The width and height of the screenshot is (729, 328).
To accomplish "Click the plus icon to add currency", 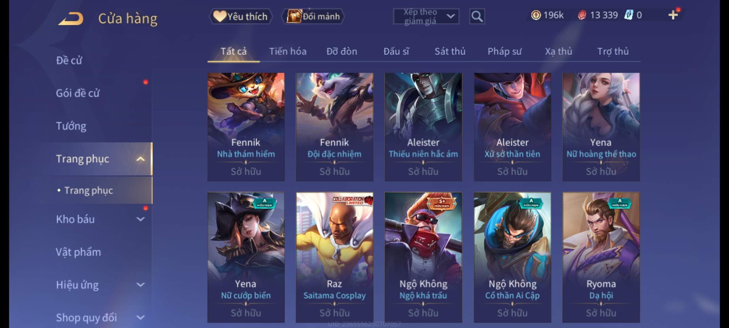I will point(673,15).
